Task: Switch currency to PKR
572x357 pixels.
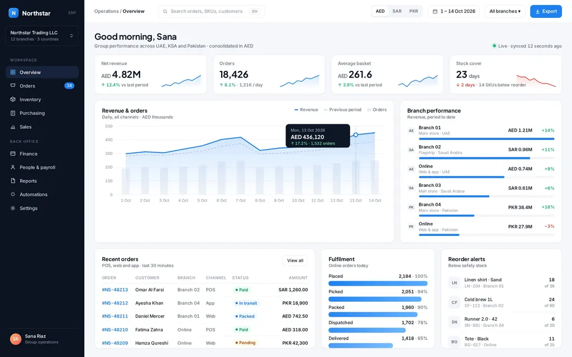Action: tap(414, 11)
